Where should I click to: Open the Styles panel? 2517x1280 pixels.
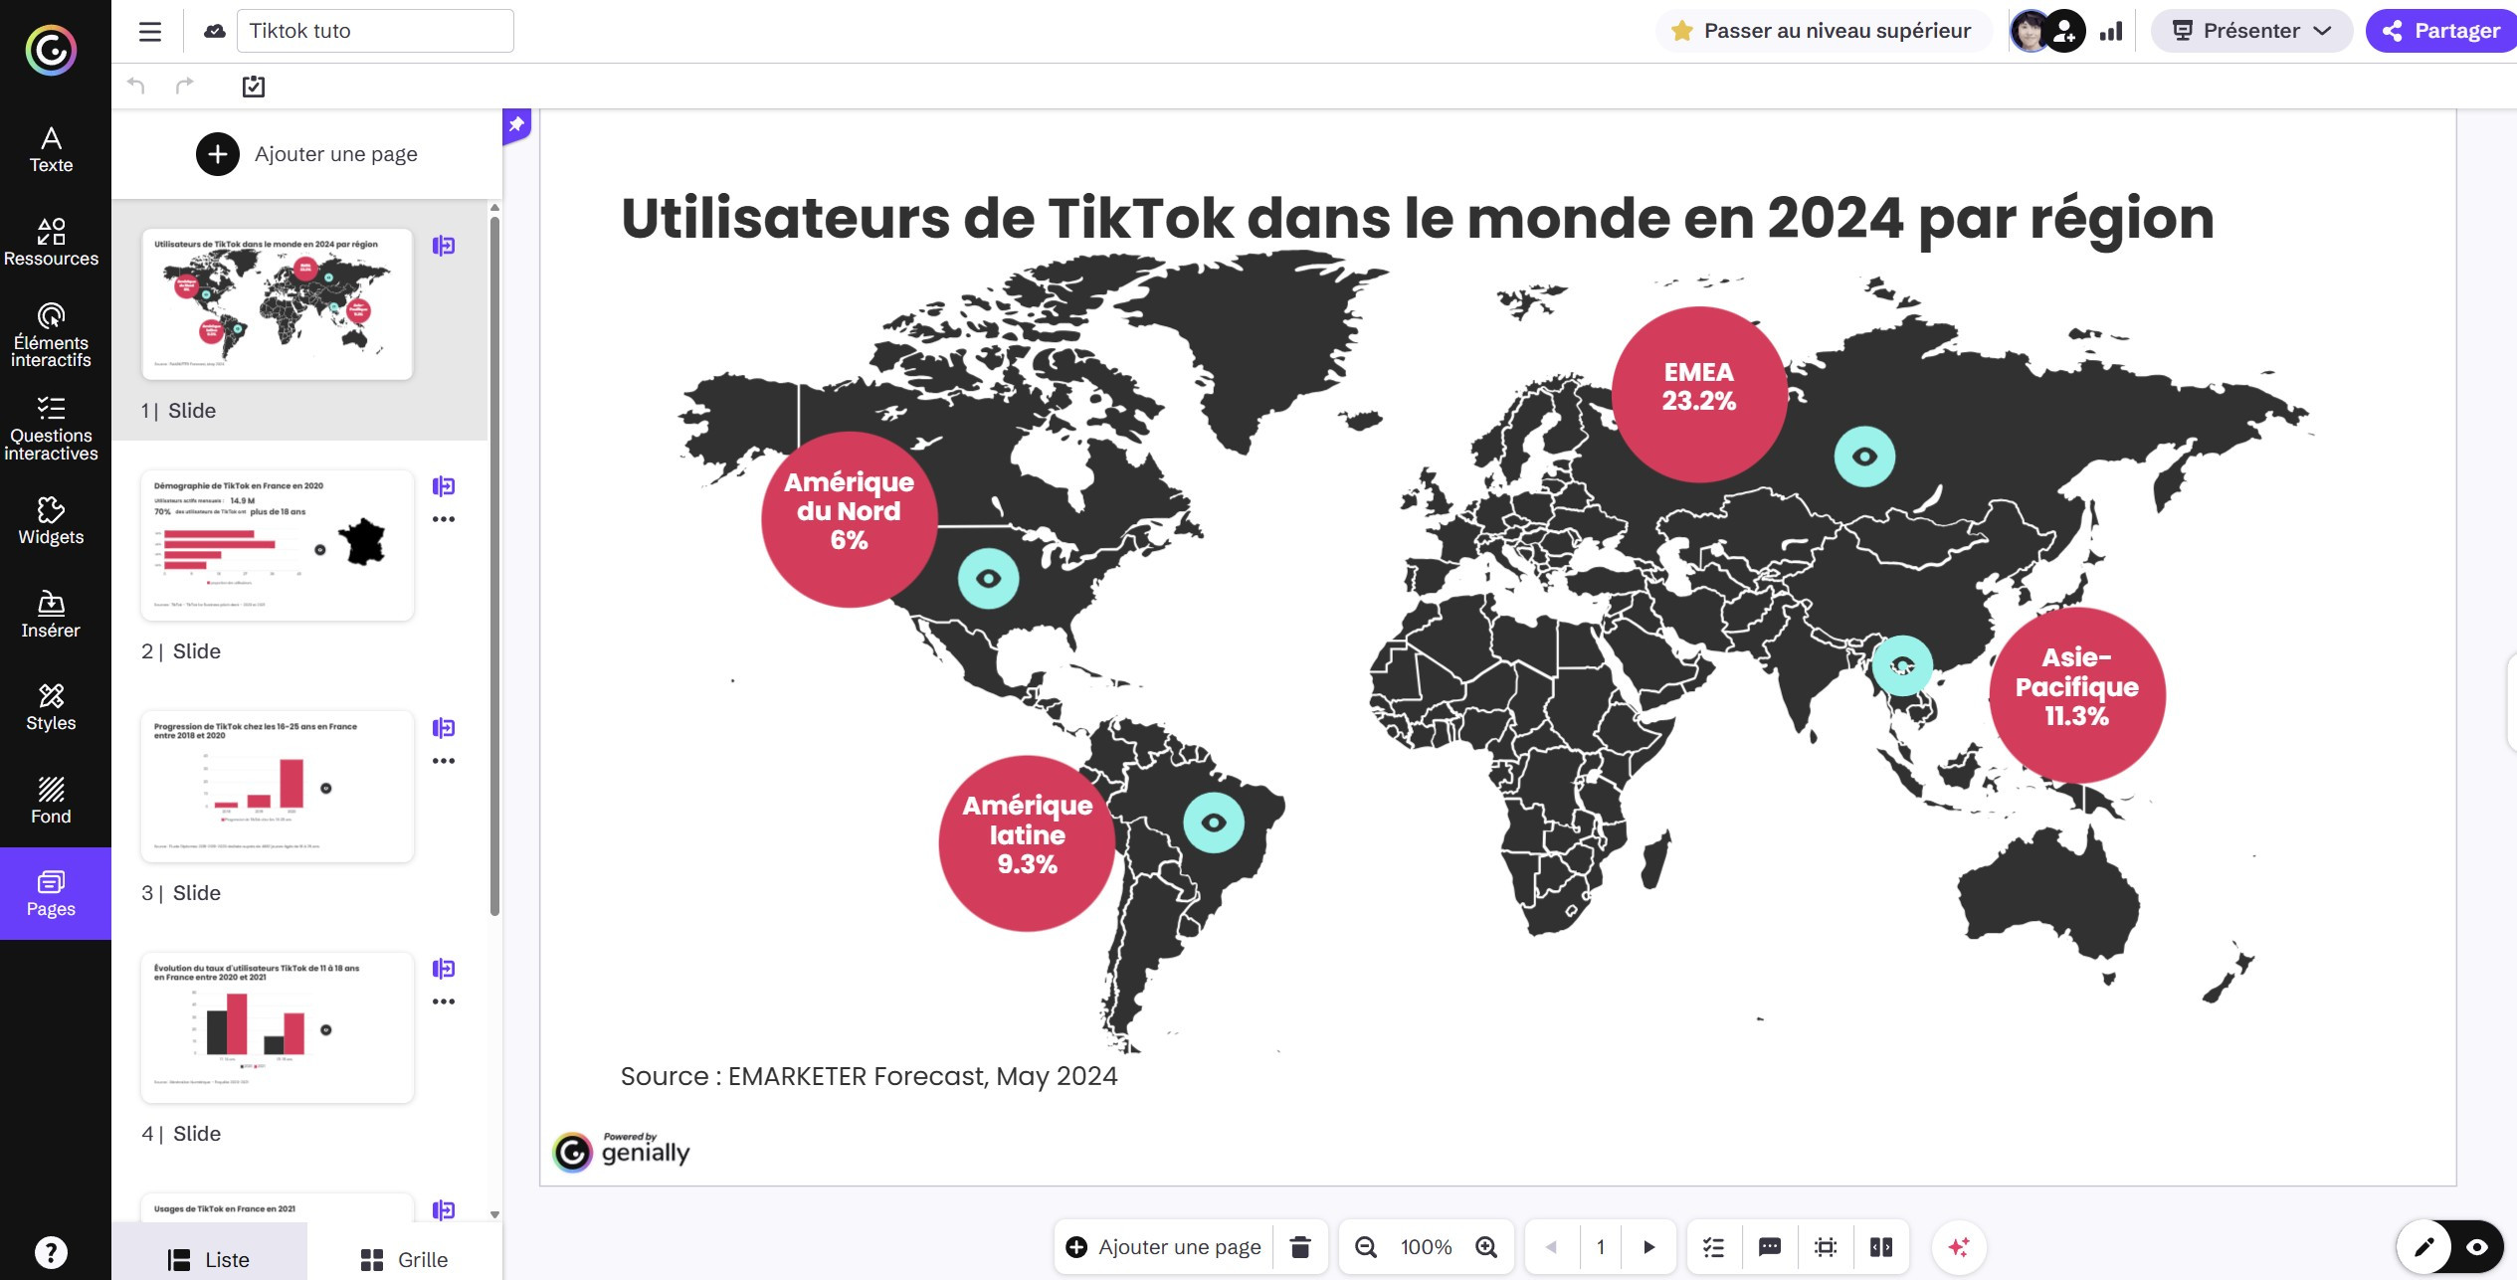[51, 707]
